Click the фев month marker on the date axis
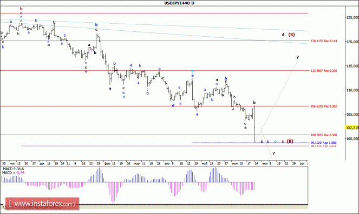359x214 pixels. click(x=107, y=164)
